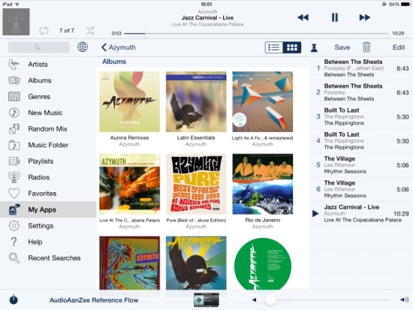
Task: Click the play indicator beside Jazz Carnival
Action: tap(315, 214)
